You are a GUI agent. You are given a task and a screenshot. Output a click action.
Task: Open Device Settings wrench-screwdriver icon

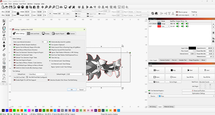point(74,7)
